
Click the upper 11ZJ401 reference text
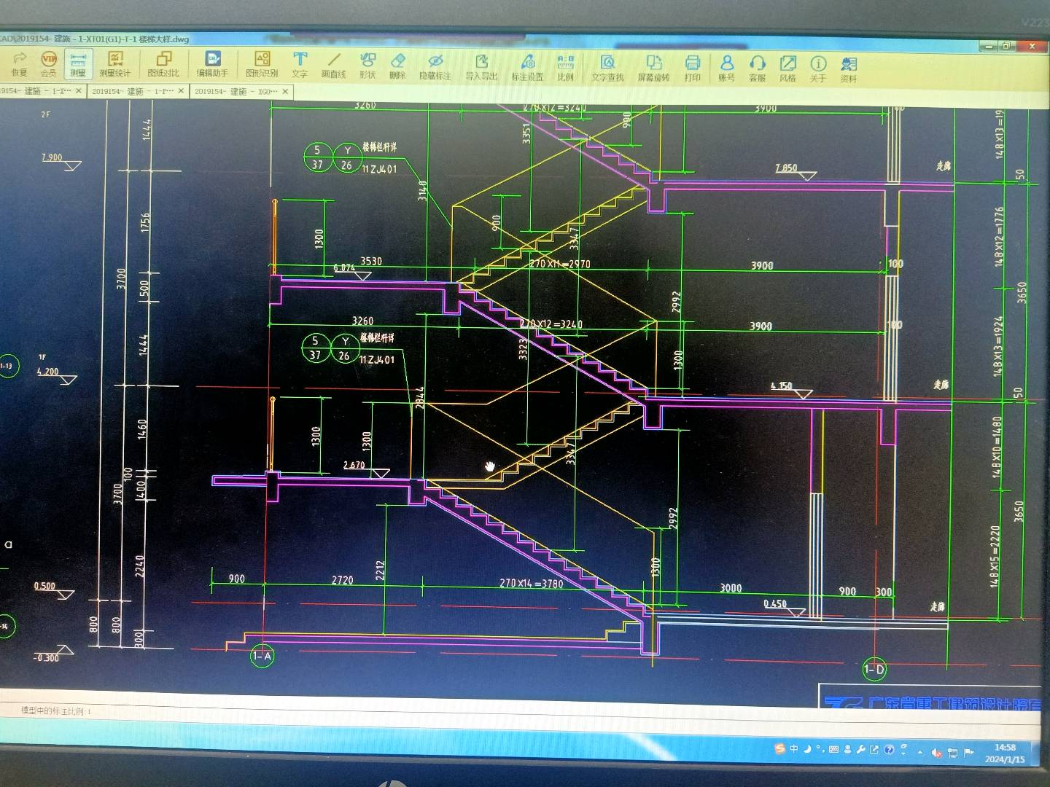coord(378,169)
